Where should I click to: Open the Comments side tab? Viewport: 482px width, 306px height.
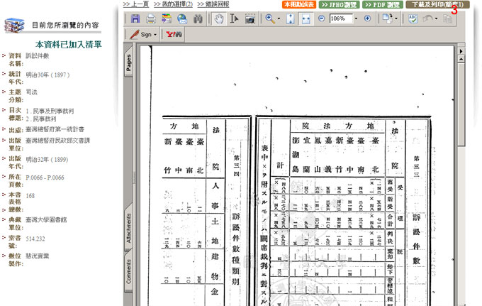[129, 271]
